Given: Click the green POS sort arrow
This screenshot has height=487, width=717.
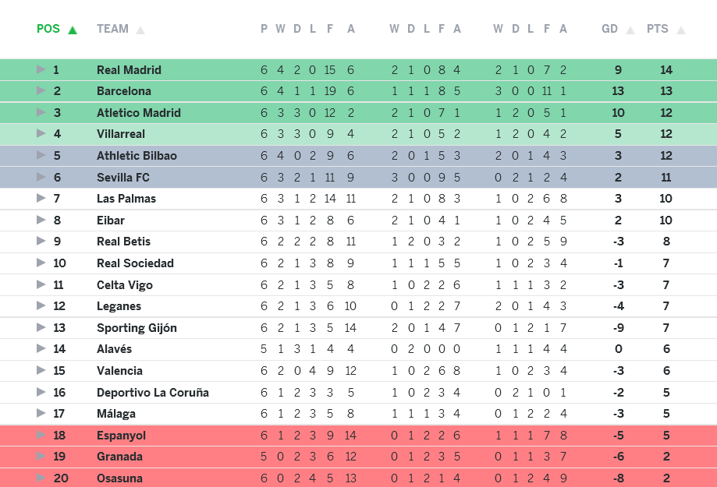Looking at the screenshot, I should [x=73, y=30].
